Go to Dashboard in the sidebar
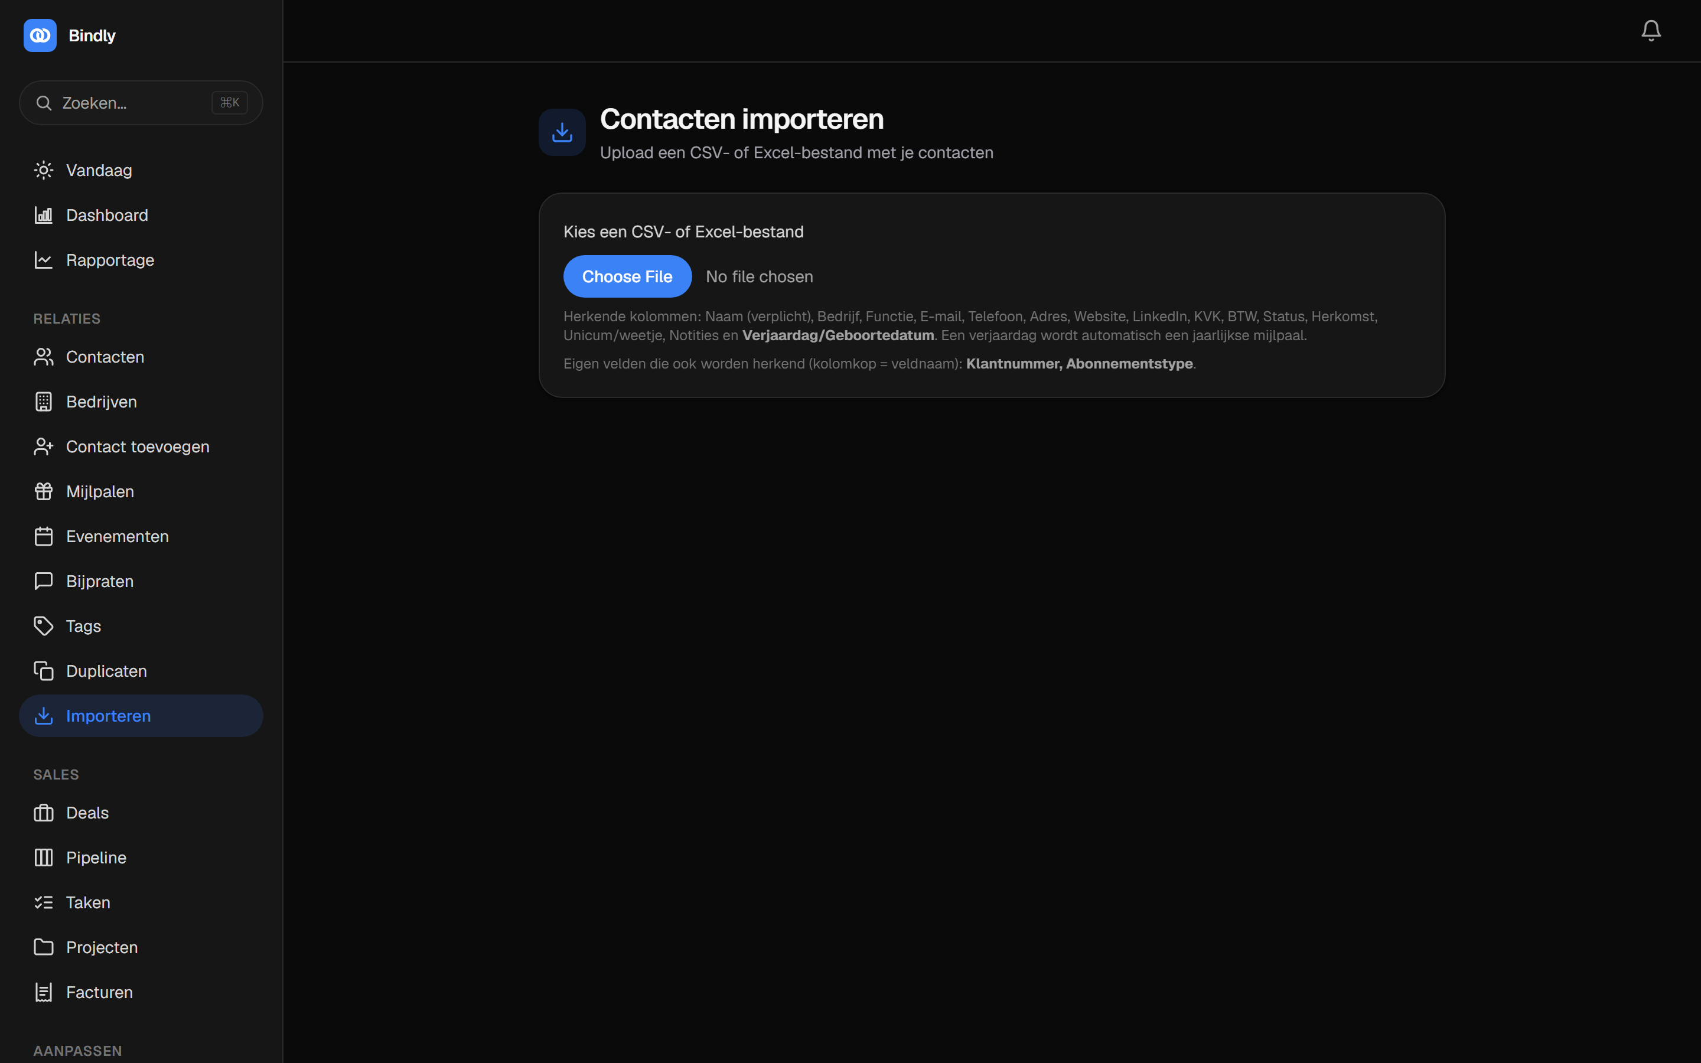1701x1063 pixels. pos(141,215)
